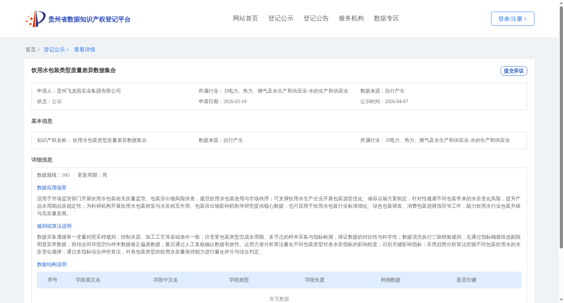564x303 pixels.
Task: Select heading 饮用水包装类型质量差异数据集合
Action: point(73,70)
